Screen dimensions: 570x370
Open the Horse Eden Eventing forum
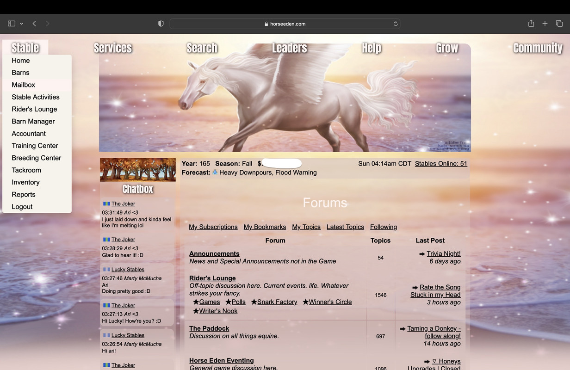click(222, 360)
